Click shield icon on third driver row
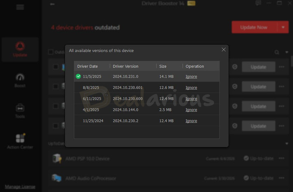 (x=235, y=106)
